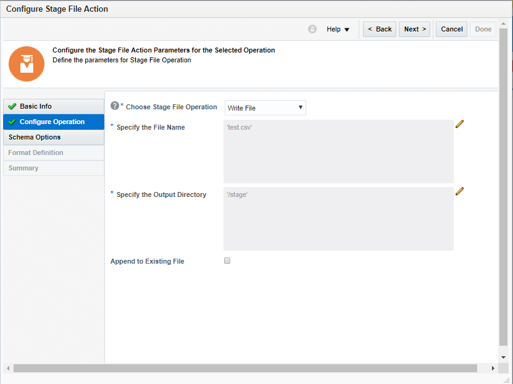The image size is (513, 384).
Task: Click the 'Append to Existing File' label
Action: (147, 261)
